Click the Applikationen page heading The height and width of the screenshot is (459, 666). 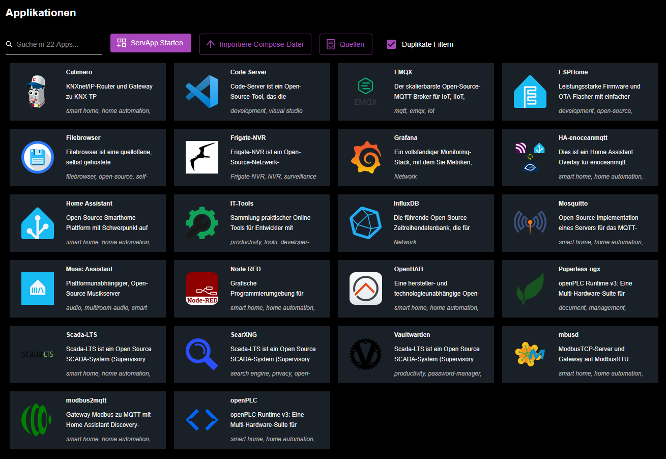[x=41, y=13]
